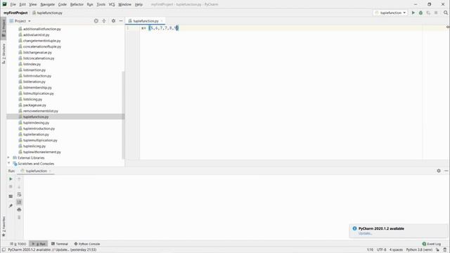Open the Code menu

point(63,4)
